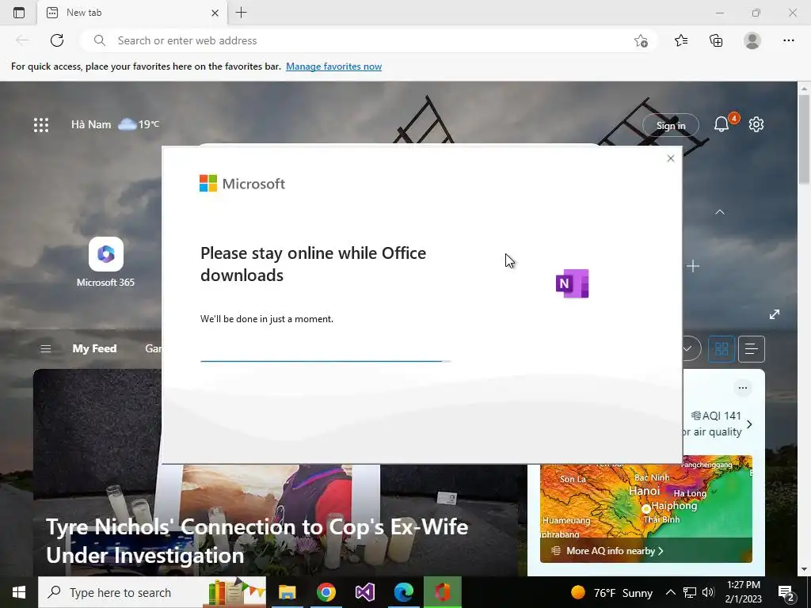The height and width of the screenshot is (608, 811).
Task: Open the tab actions menu icon
Action: (x=19, y=13)
